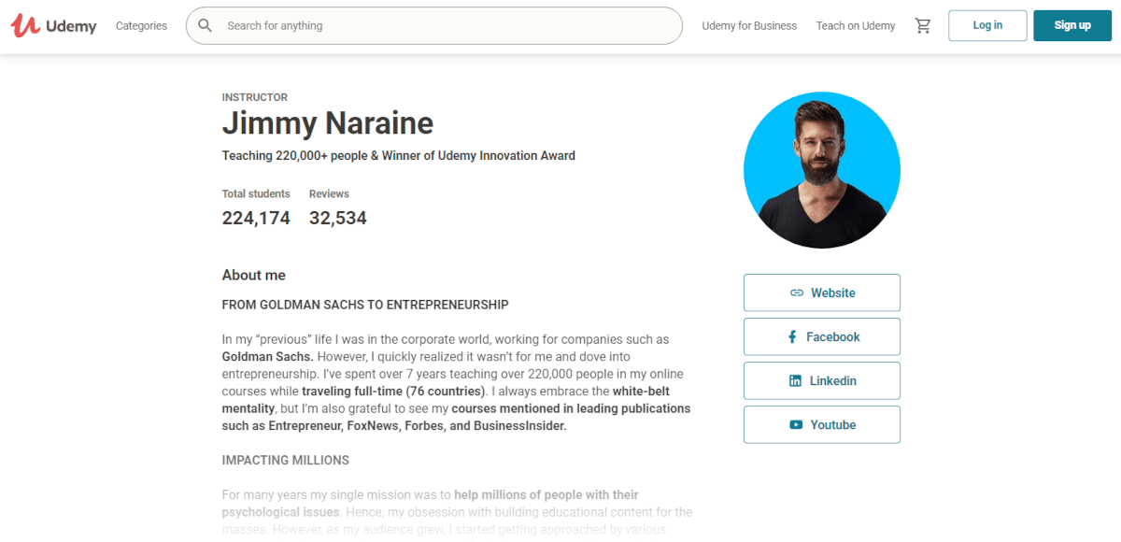The height and width of the screenshot is (542, 1121).
Task: Click the link chain icon beside Website
Action: 797,292
